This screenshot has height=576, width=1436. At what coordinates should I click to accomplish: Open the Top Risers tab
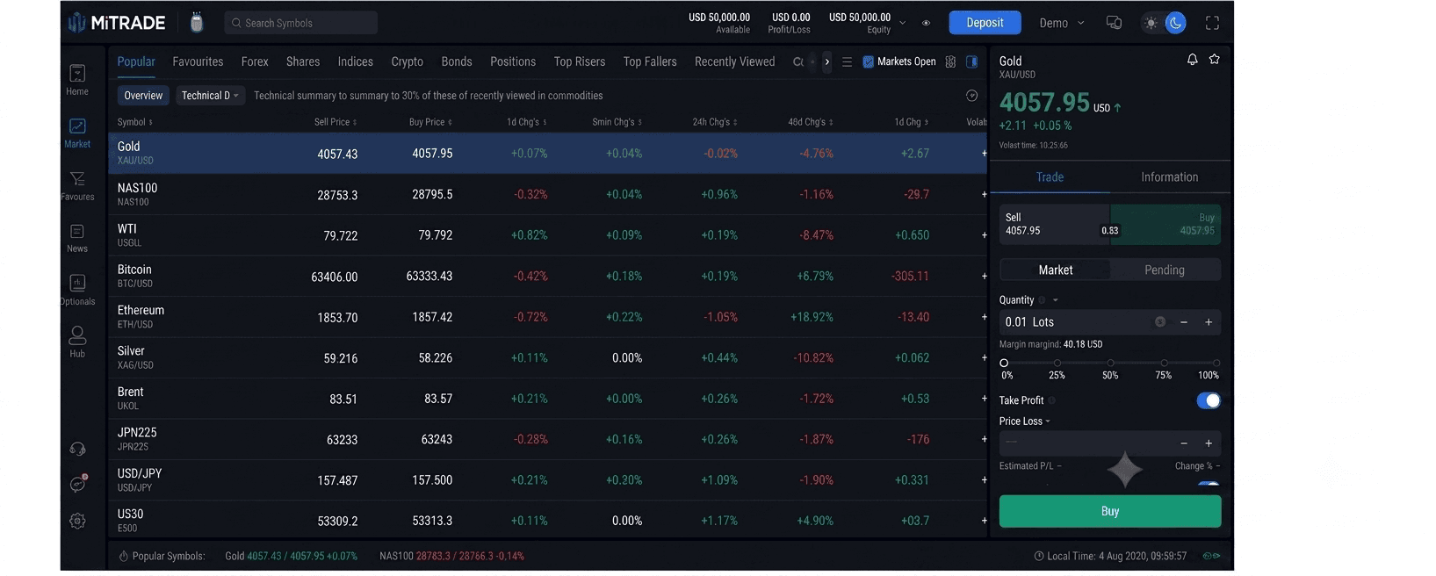(580, 61)
